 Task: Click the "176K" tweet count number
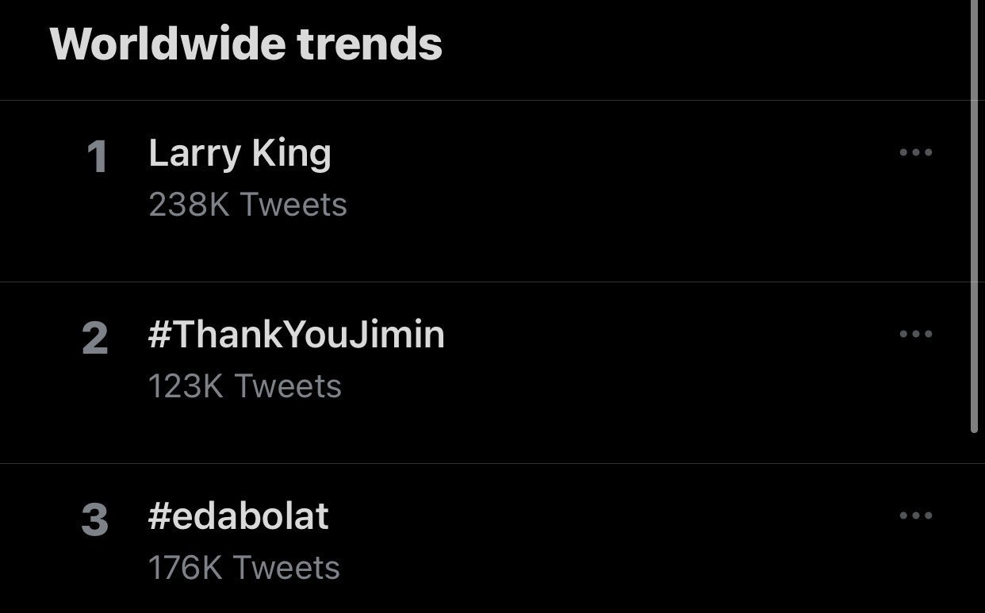(186, 568)
